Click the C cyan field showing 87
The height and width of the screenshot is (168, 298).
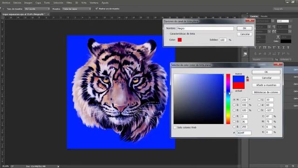(x=269, y=116)
